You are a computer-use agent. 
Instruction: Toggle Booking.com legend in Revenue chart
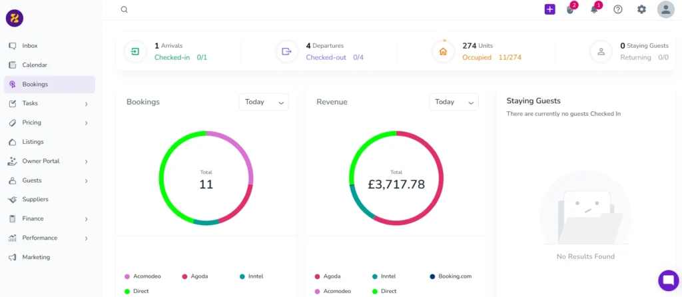(x=453, y=276)
